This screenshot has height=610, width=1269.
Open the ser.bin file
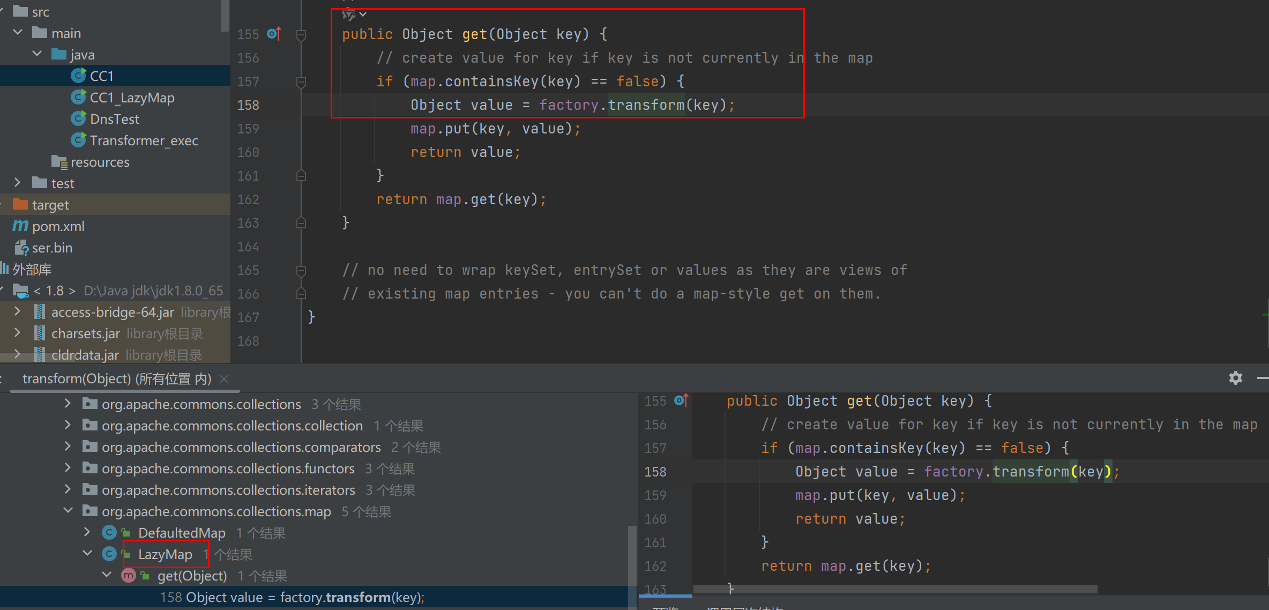click(52, 248)
